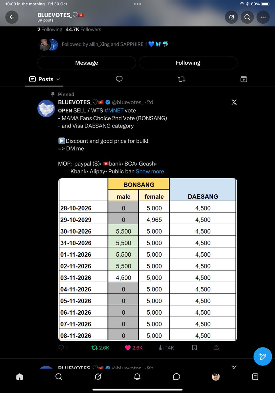
Task: Open the BONSANG DAESANG price table image
Action: pyautogui.click(x=148, y=259)
